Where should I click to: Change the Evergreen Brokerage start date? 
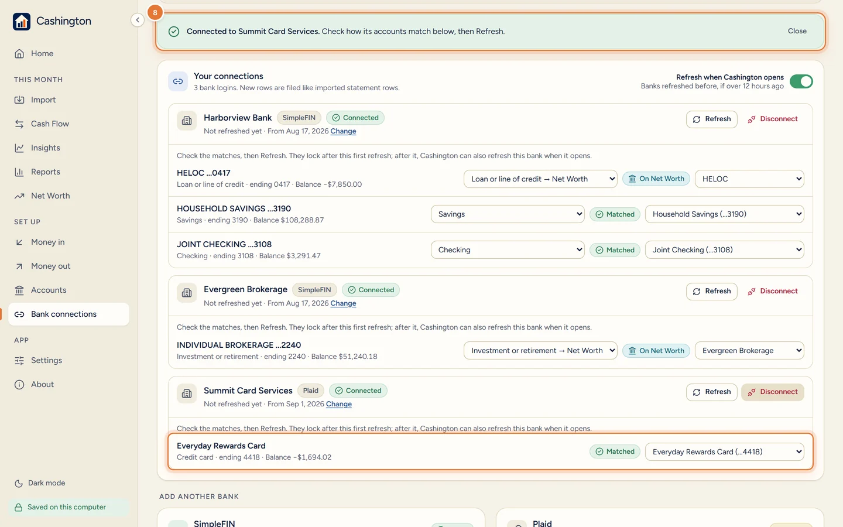(343, 303)
